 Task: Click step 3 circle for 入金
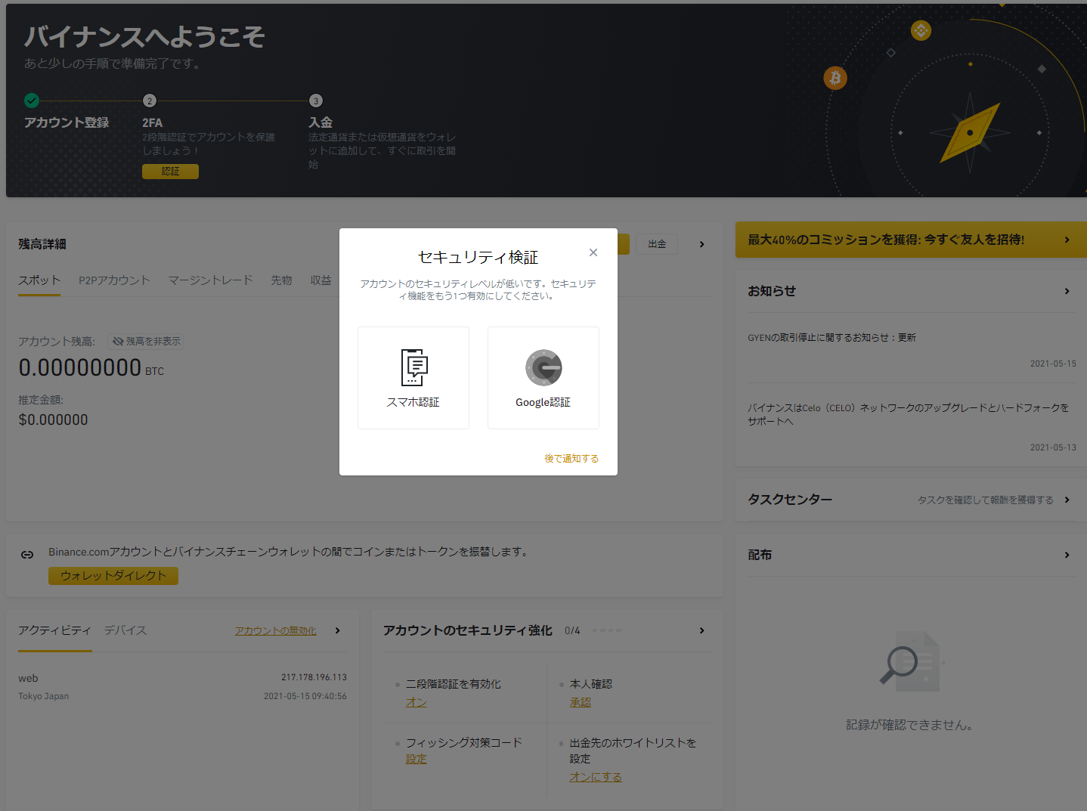[x=316, y=101]
